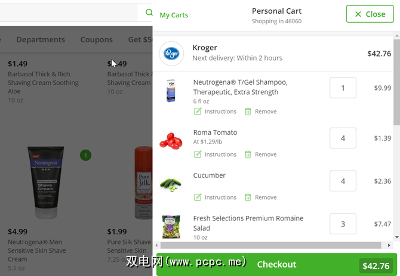Open the Cucumber quantity selector
Screen dimensions: 400x276
pos(343,181)
